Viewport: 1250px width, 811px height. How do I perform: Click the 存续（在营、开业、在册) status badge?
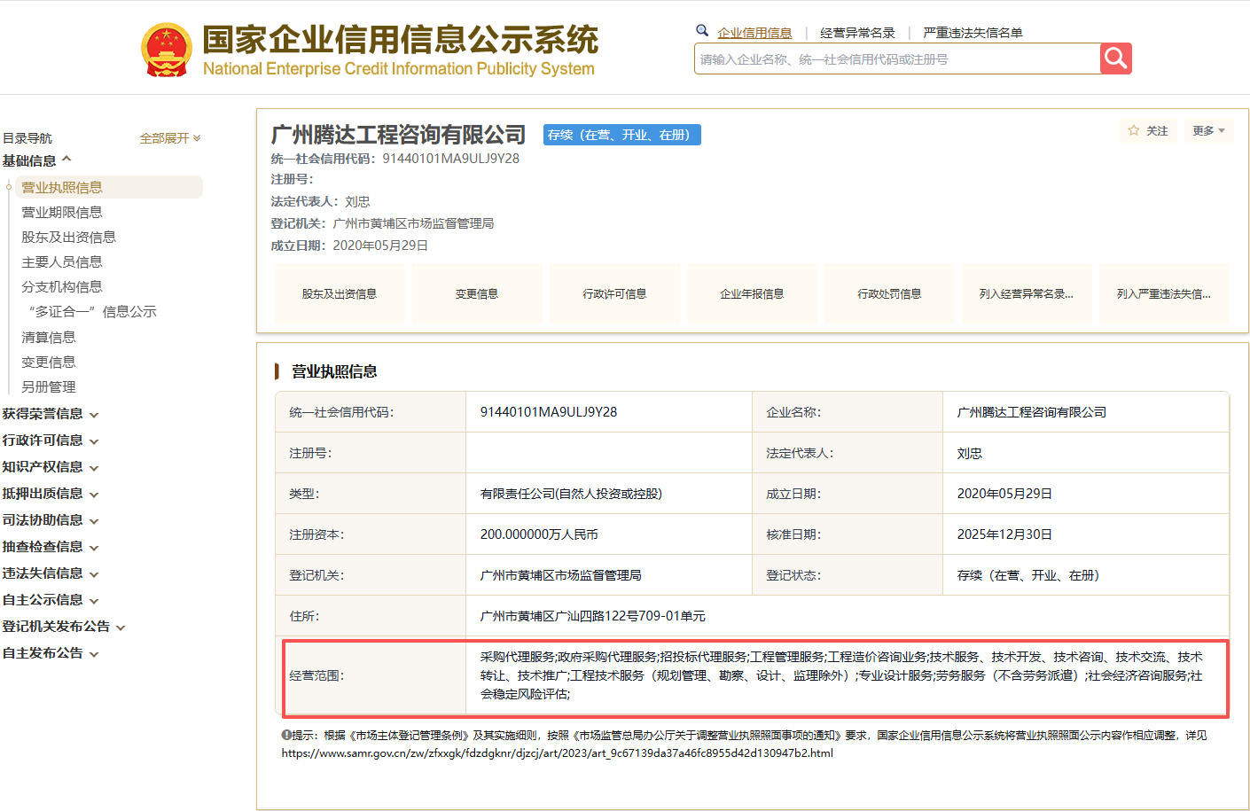(x=621, y=135)
